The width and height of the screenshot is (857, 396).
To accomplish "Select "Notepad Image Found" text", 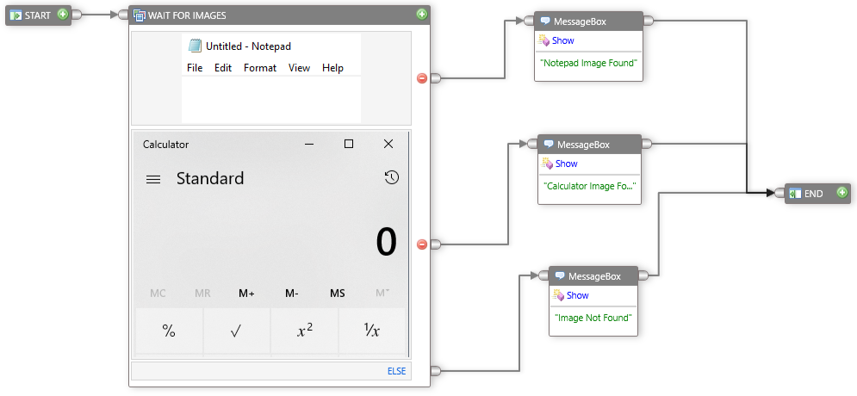I will click(588, 63).
